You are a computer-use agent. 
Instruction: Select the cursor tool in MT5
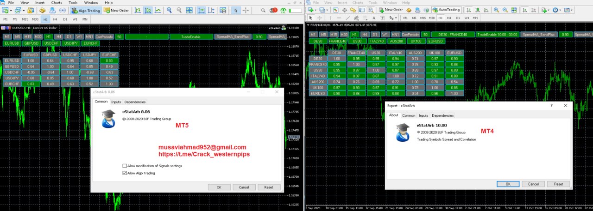coord(236,10)
